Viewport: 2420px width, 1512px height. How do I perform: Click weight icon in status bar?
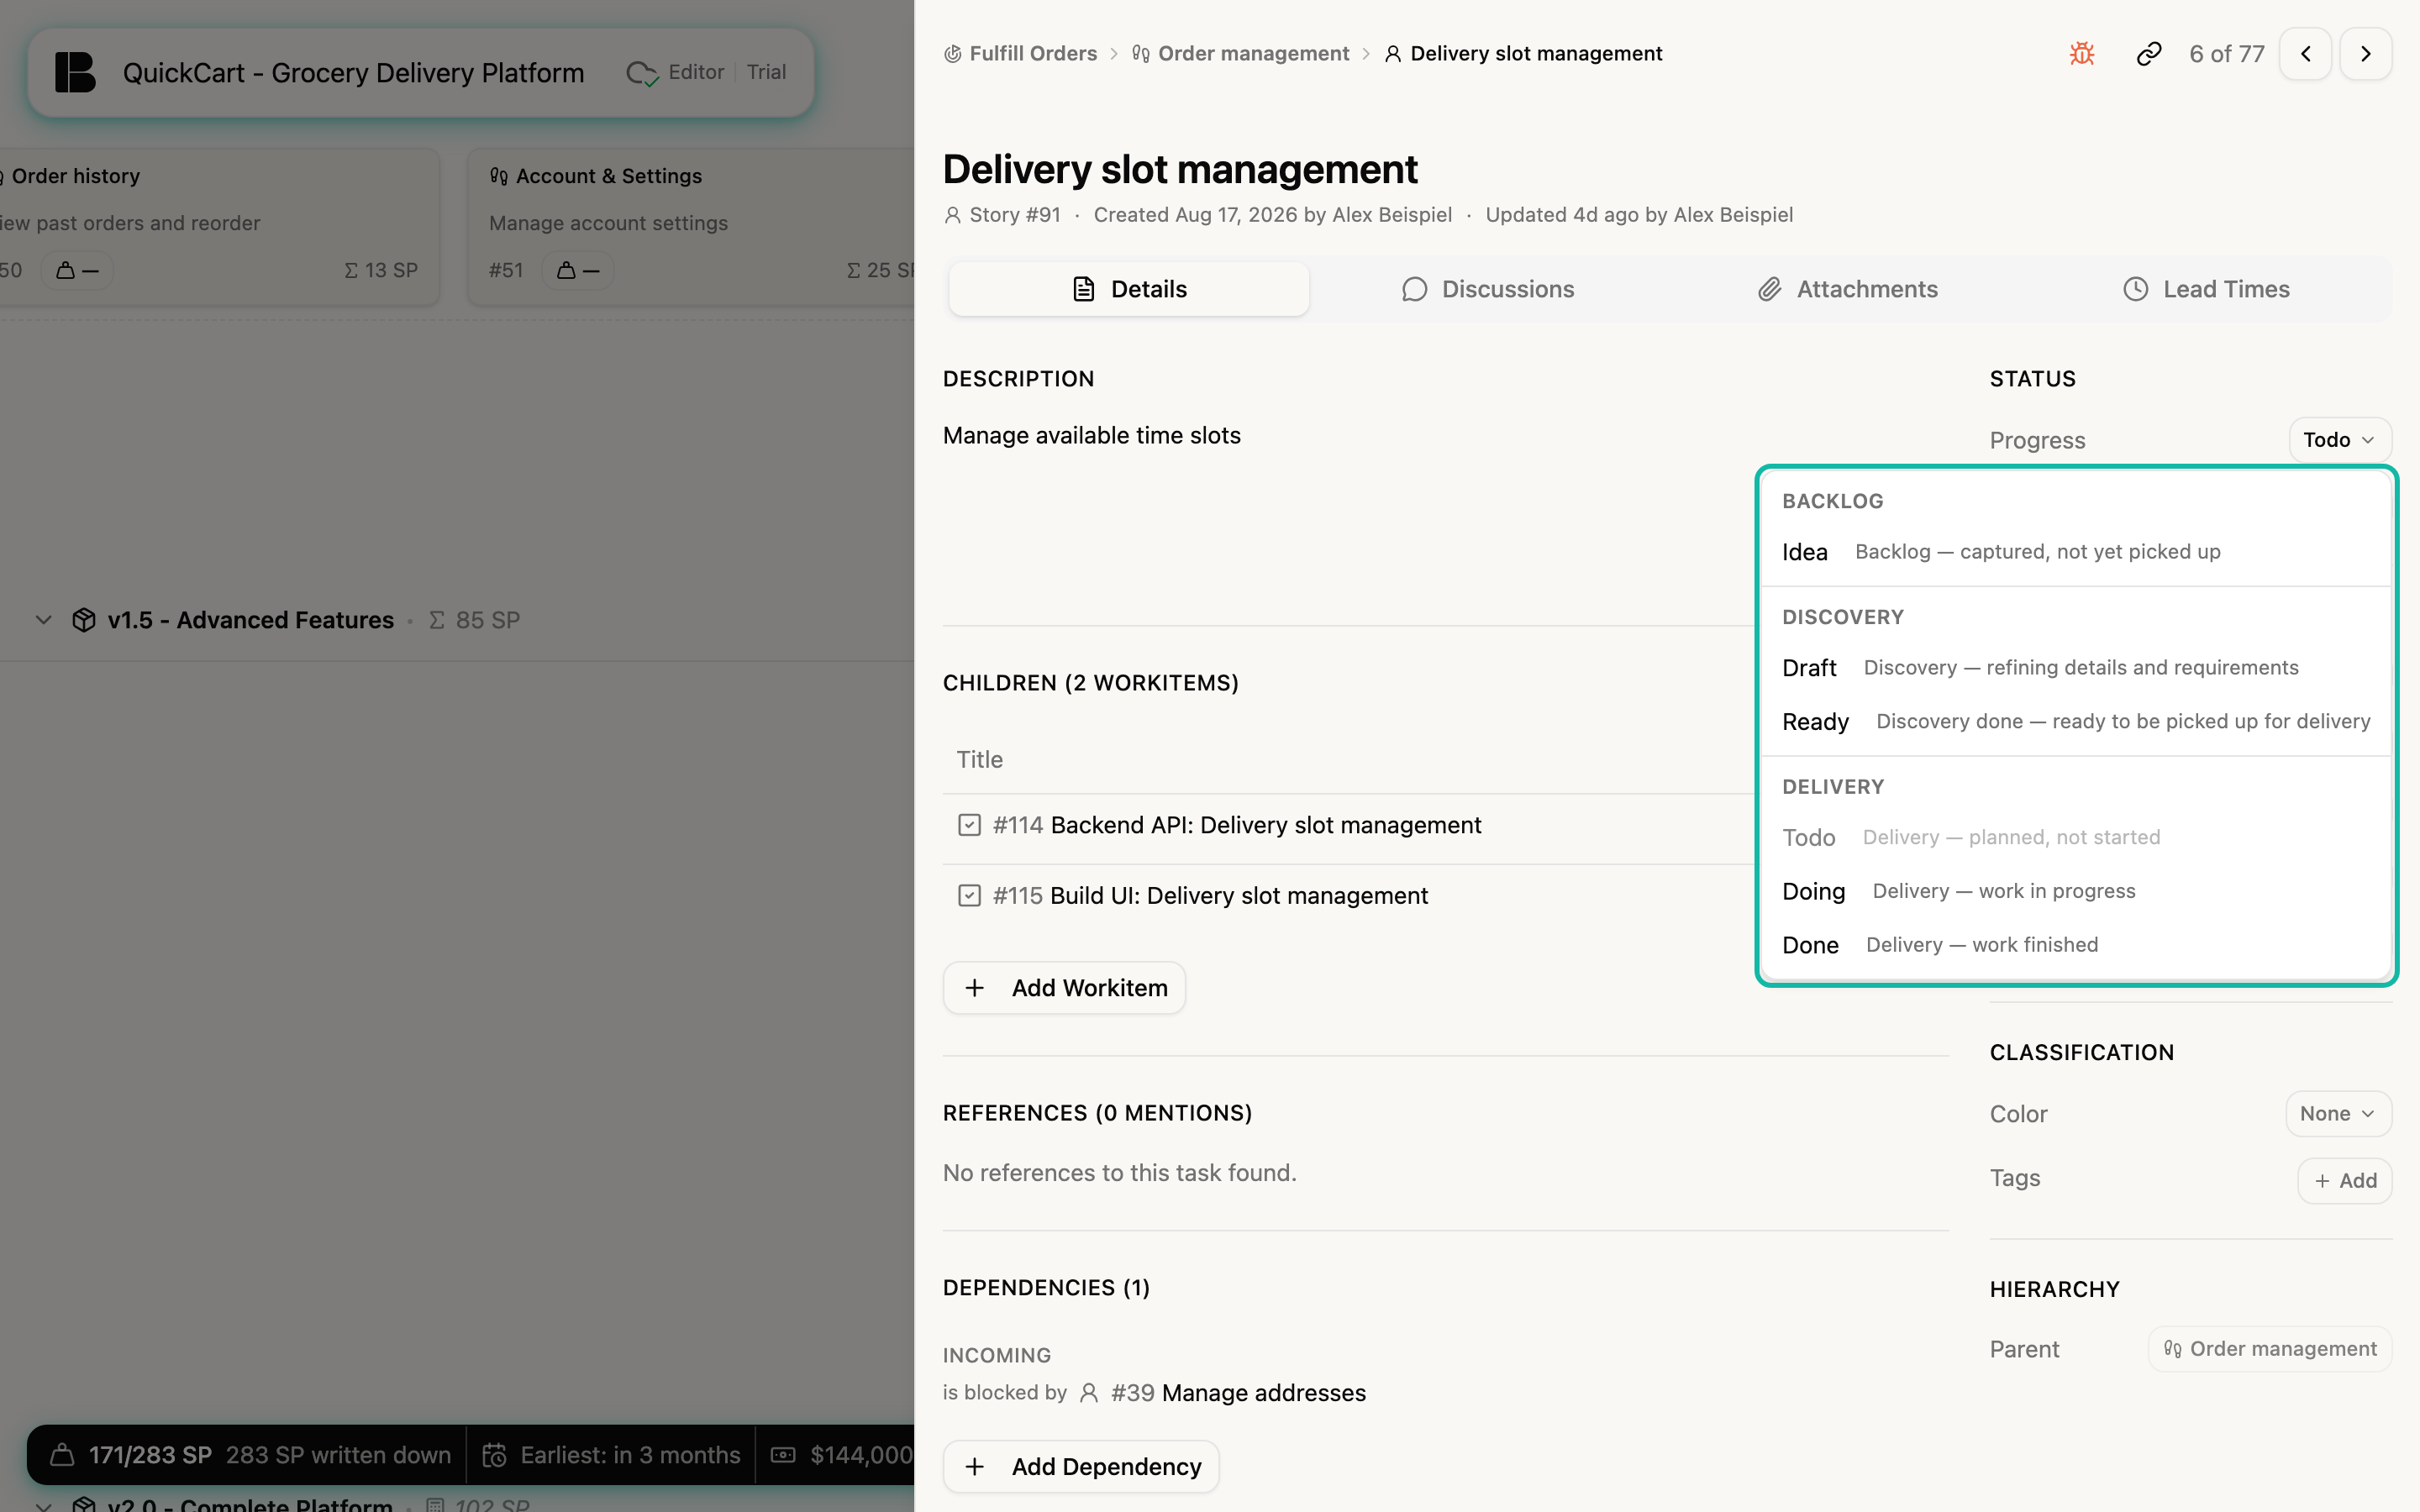[x=62, y=1455]
